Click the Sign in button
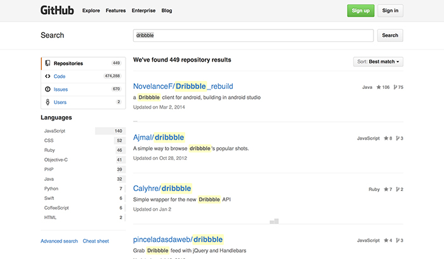The image size is (444, 259). pyautogui.click(x=390, y=11)
